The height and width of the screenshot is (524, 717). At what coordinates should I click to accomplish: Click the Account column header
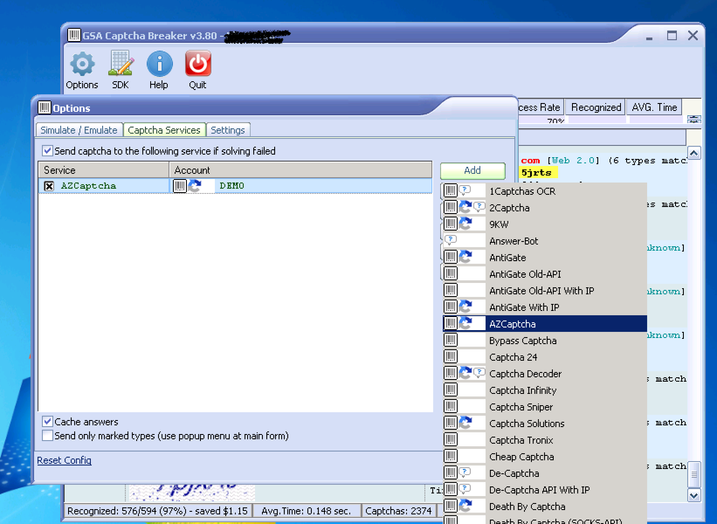click(300, 170)
